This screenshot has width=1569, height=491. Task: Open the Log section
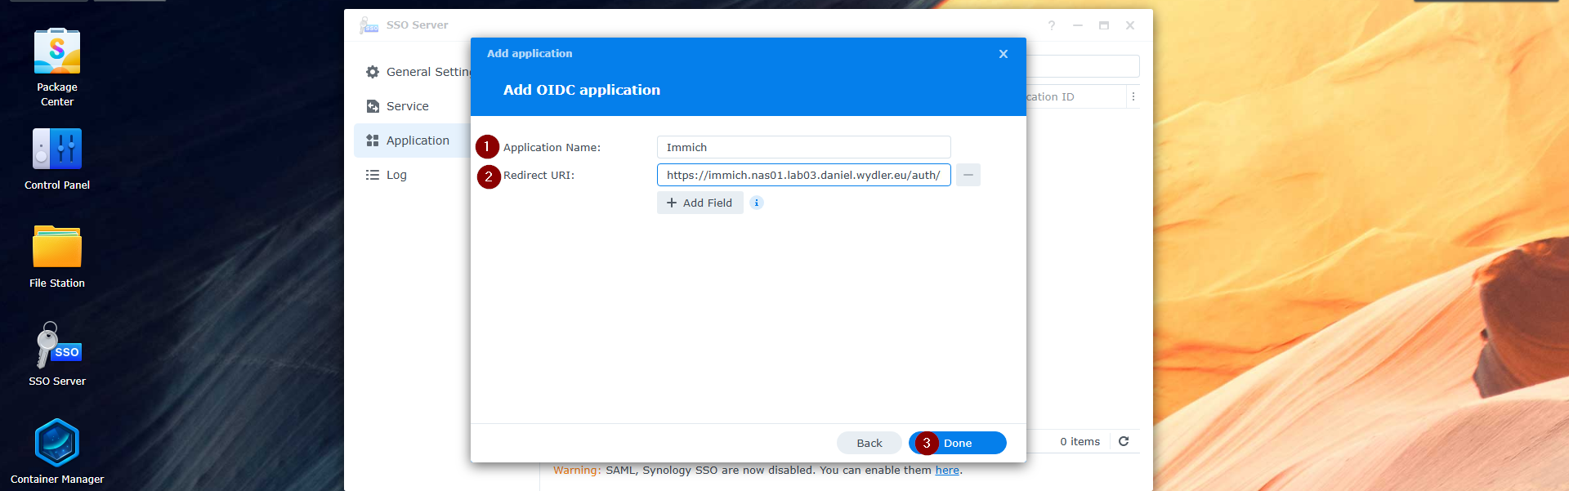pos(396,175)
